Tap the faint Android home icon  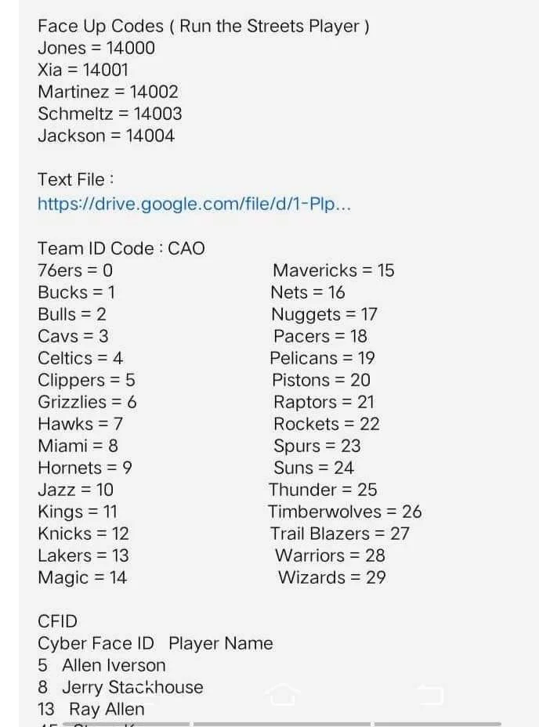pos(283,694)
